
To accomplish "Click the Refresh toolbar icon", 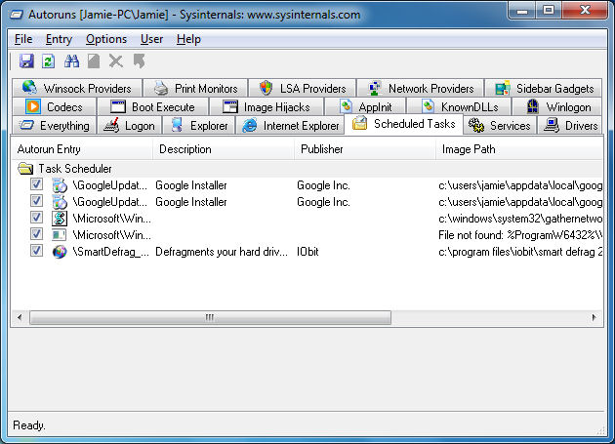I will [48, 61].
